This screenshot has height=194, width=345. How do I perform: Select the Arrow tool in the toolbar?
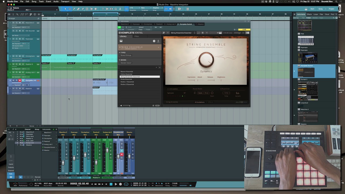click(x=65, y=9)
